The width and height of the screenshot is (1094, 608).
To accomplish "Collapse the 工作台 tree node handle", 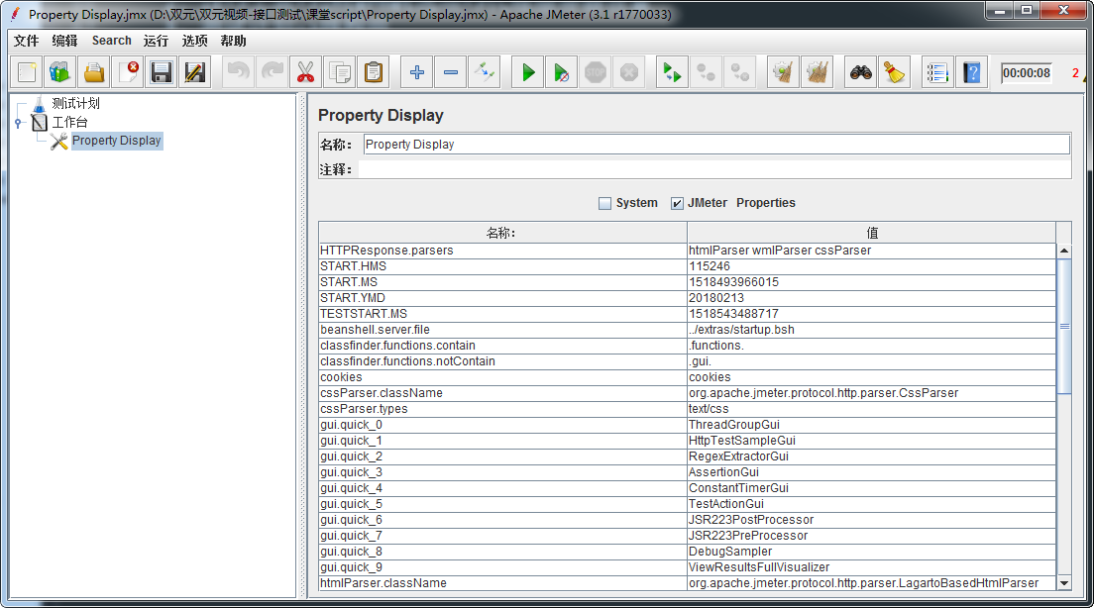I will (x=18, y=123).
